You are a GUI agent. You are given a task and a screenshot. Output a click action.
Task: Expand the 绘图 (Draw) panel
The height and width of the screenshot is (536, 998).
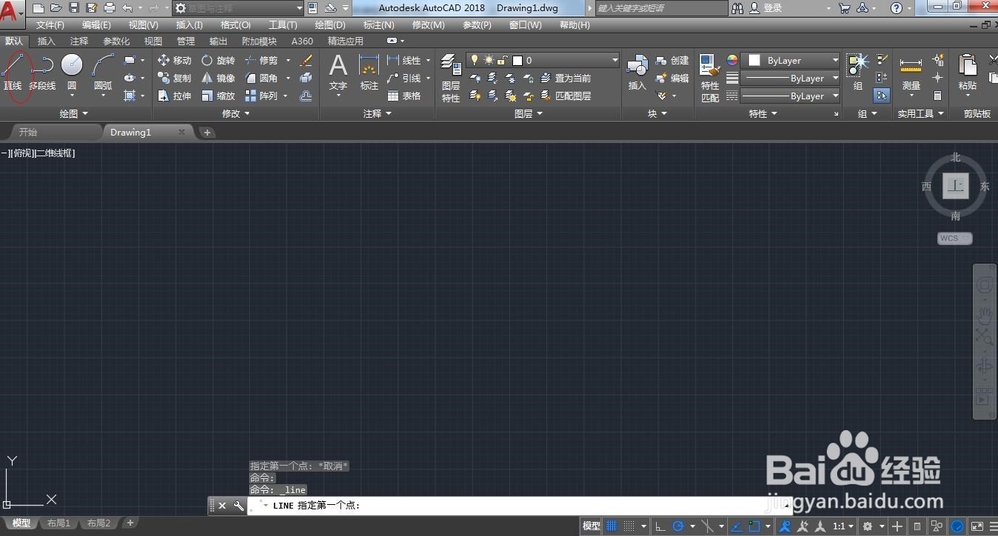73,113
